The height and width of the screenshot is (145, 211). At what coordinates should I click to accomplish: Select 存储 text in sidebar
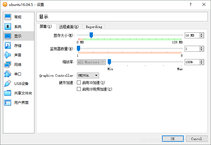click(x=18, y=45)
